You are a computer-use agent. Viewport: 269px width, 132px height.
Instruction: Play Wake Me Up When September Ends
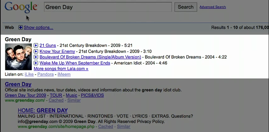point(36,63)
